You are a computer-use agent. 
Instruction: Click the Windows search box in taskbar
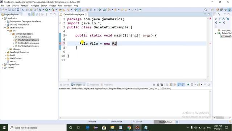tap(37, 128)
